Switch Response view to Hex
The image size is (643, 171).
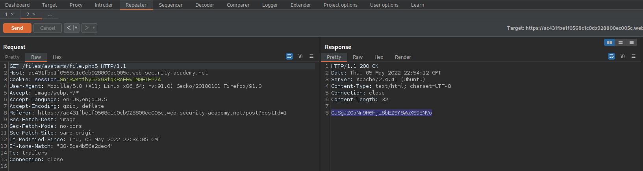click(379, 57)
